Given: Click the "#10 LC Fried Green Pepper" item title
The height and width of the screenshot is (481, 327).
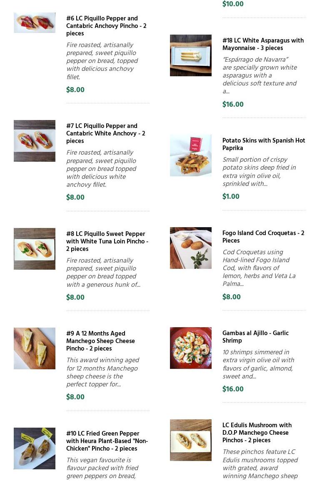Looking at the screenshot, I should click(x=107, y=441).
